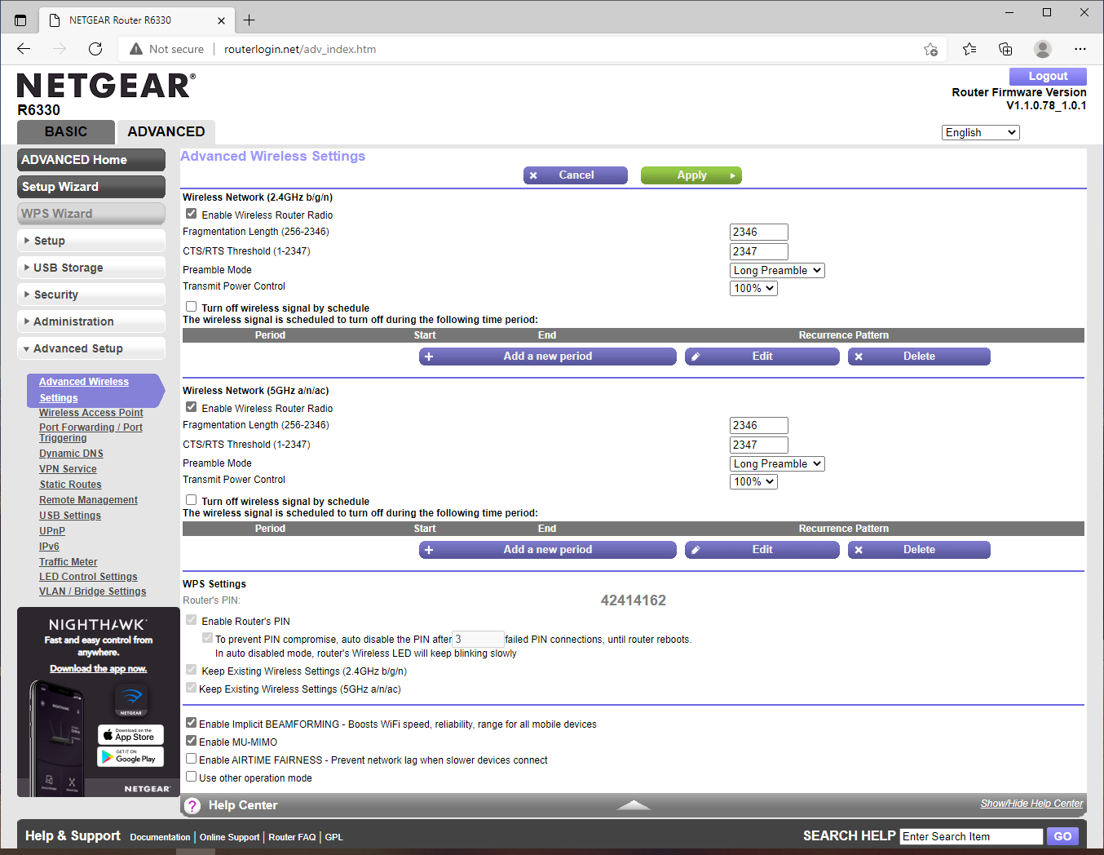Click the Not secure warning icon

pos(136,49)
